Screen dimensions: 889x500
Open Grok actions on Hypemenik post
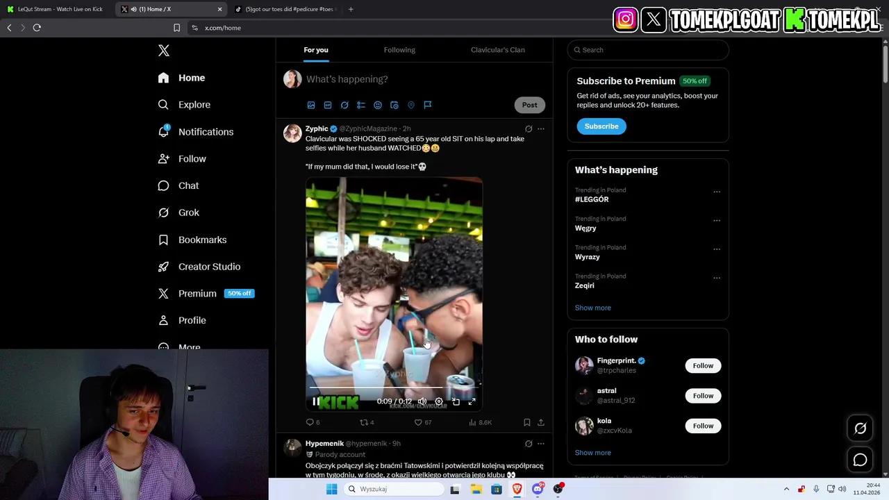(x=529, y=444)
